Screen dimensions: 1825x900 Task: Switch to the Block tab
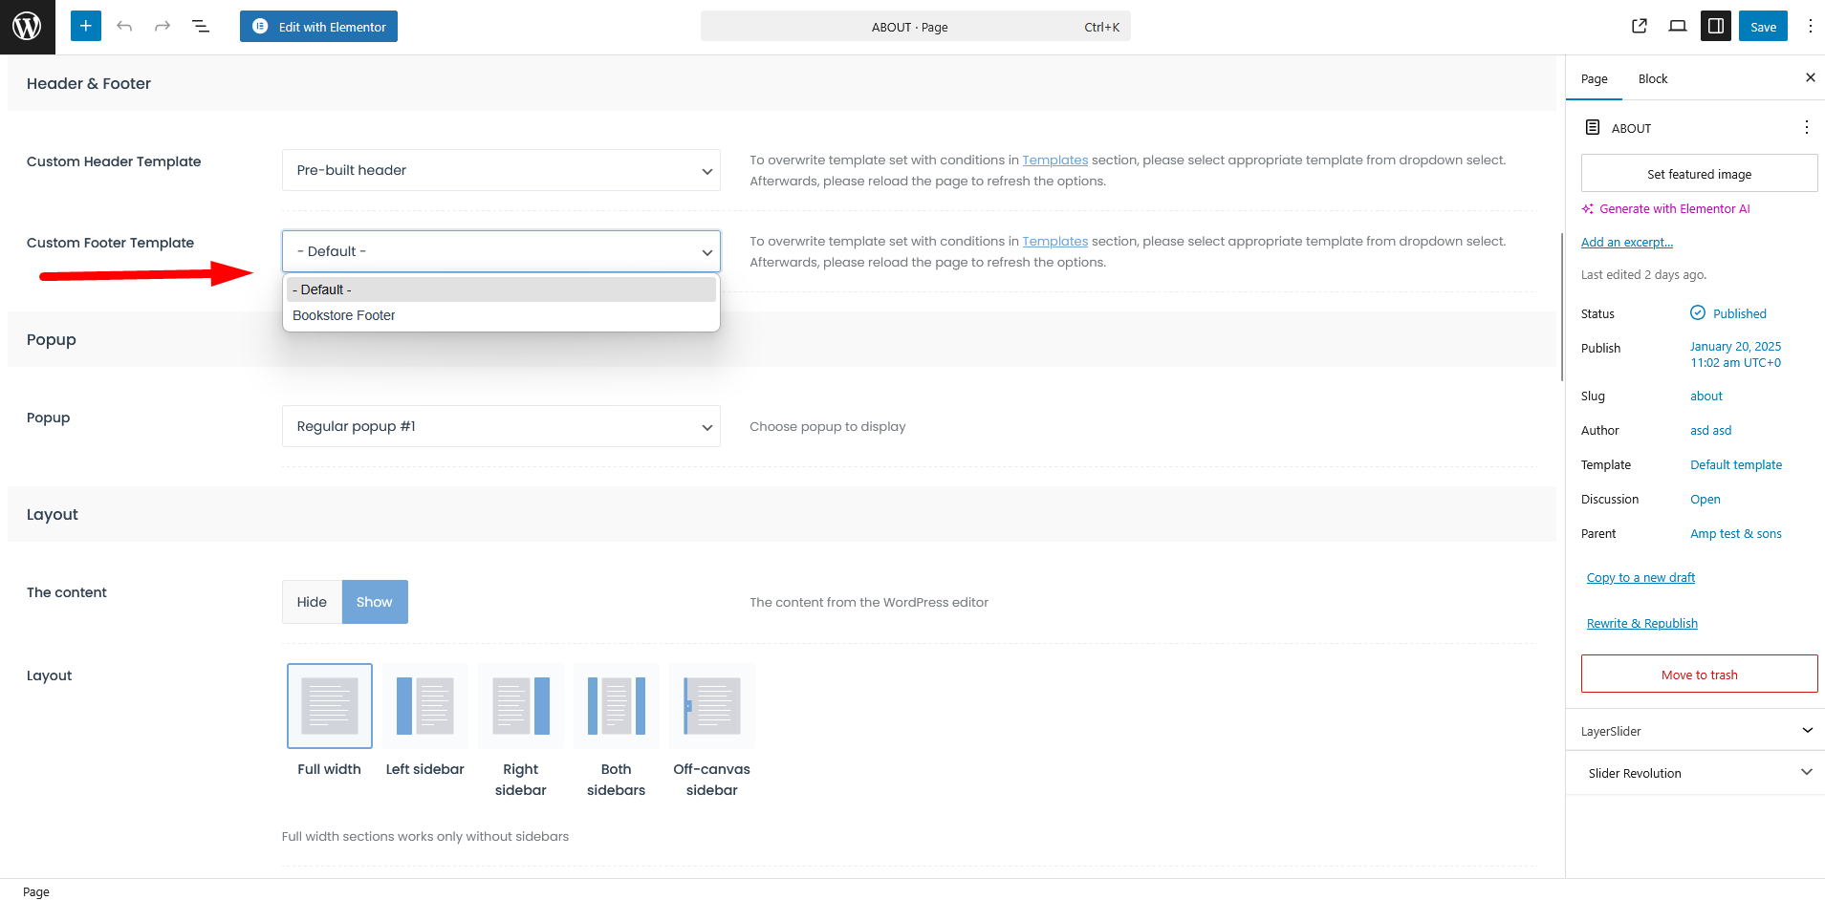(x=1652, y=79)
